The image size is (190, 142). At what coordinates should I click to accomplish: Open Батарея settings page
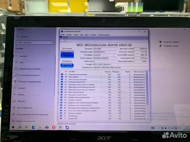[x=19, y=88]
